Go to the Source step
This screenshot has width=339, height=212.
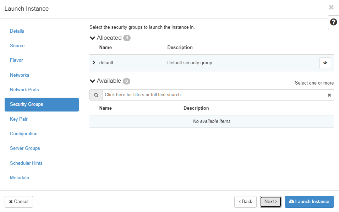pyautogui.click(x=17, y=46)
